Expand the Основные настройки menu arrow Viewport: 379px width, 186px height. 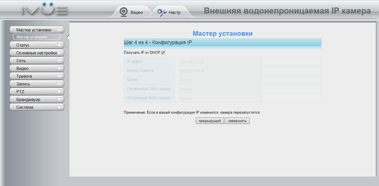pyautogui.click(x=59, y=53)
